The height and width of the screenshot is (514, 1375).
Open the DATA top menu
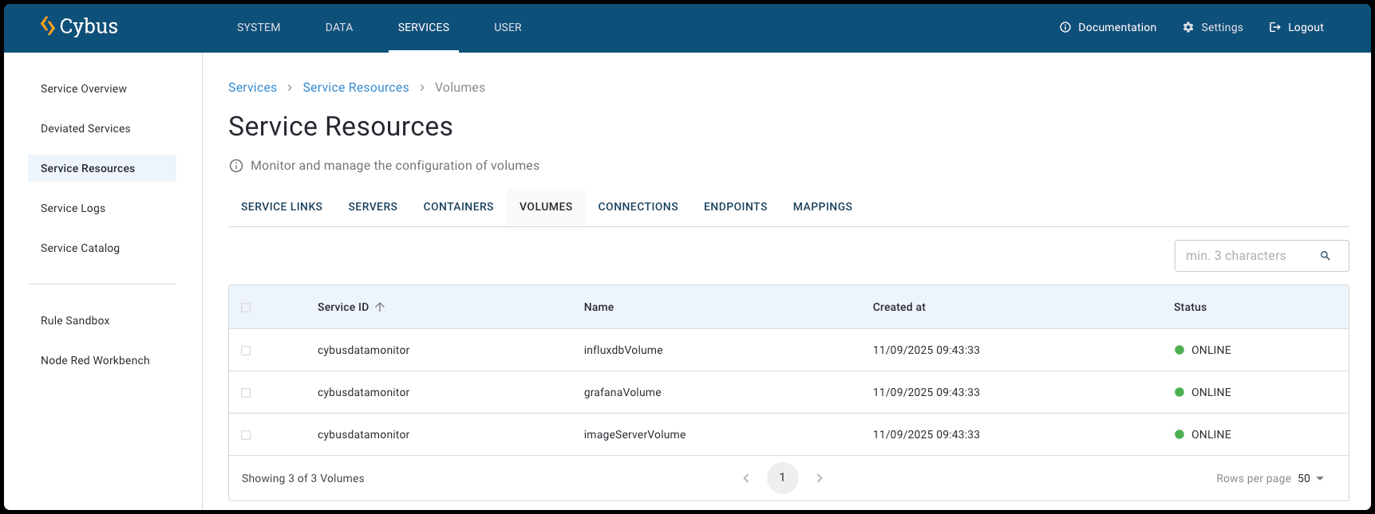tap(339, 27)
